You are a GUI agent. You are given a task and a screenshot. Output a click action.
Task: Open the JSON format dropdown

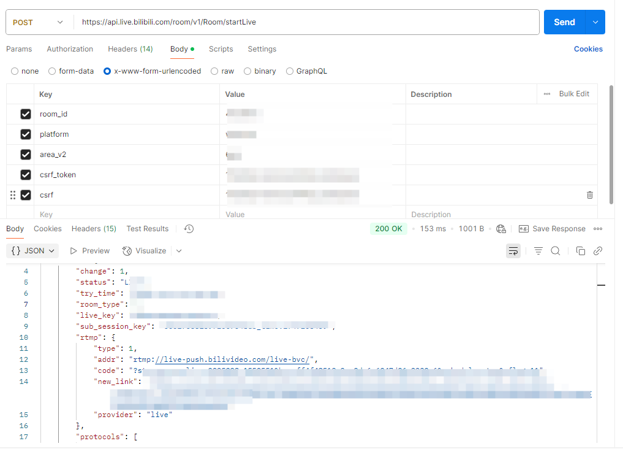[32, 251]
